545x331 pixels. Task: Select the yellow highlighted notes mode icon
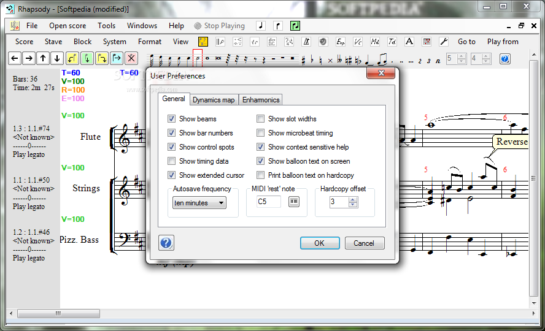click(x=203, y=42)
